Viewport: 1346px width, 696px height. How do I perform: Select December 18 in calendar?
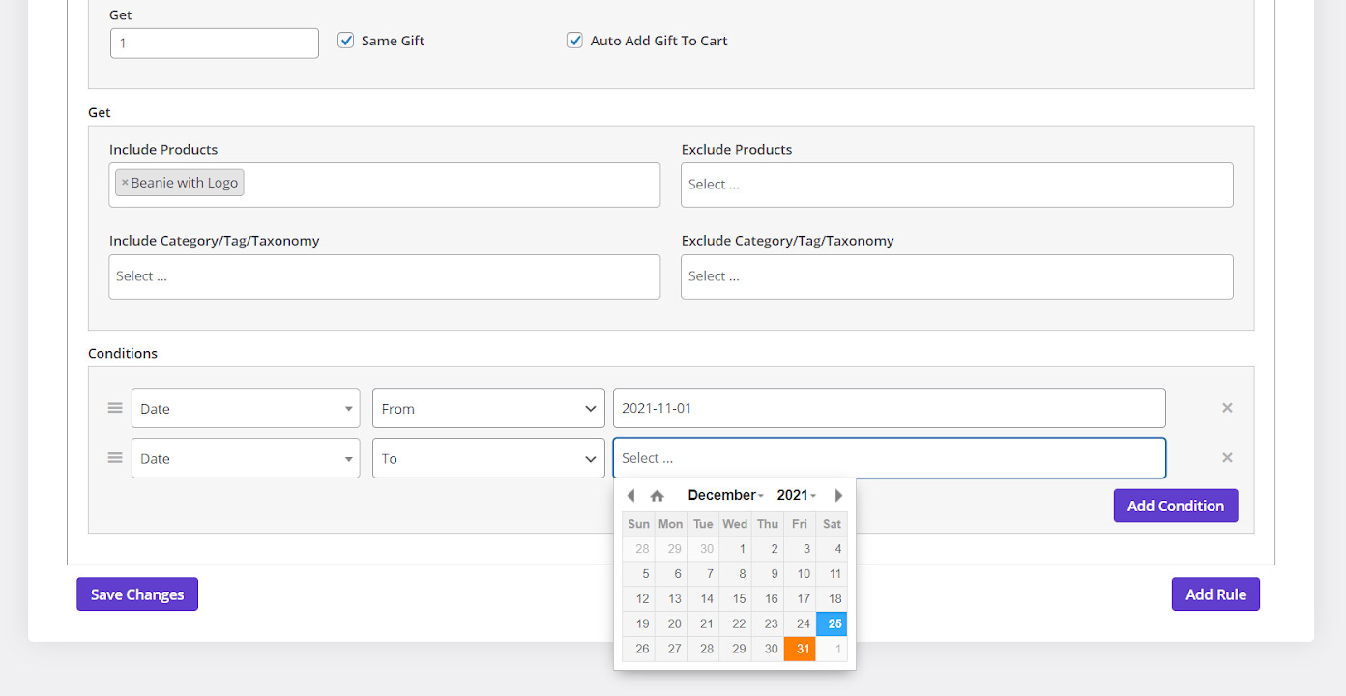[x=832, y=598]
